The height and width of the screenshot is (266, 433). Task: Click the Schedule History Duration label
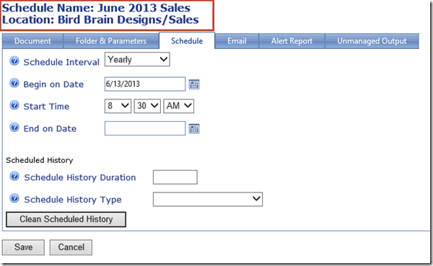[x=80, y=177]
